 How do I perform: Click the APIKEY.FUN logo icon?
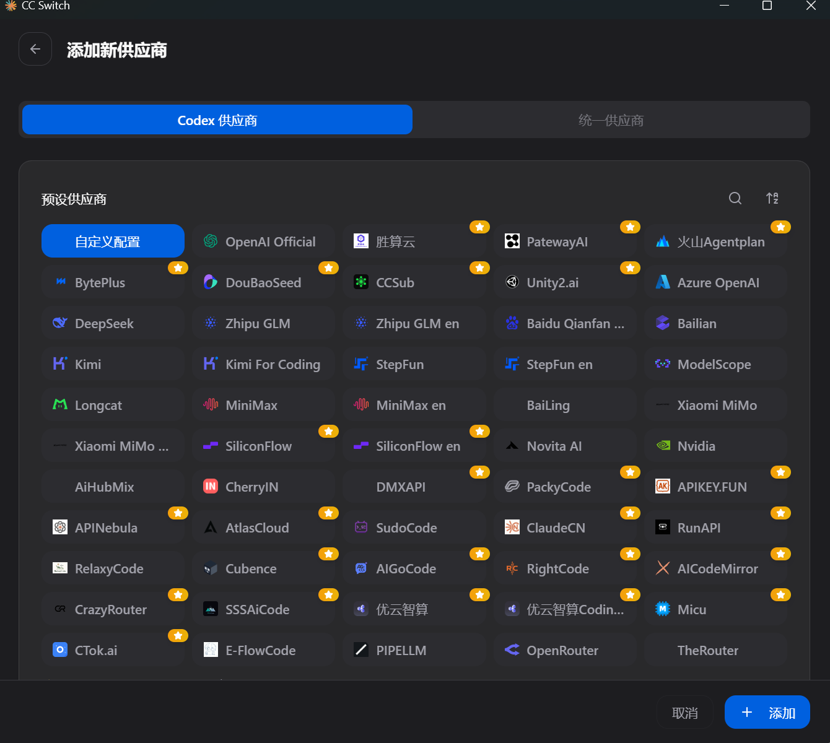pos(663,486)
